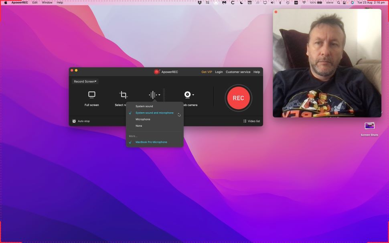Viewport: 389px width, 243px height.
Task: Open the Record Screen mode dropdown
Action: [x=85, y=81]
